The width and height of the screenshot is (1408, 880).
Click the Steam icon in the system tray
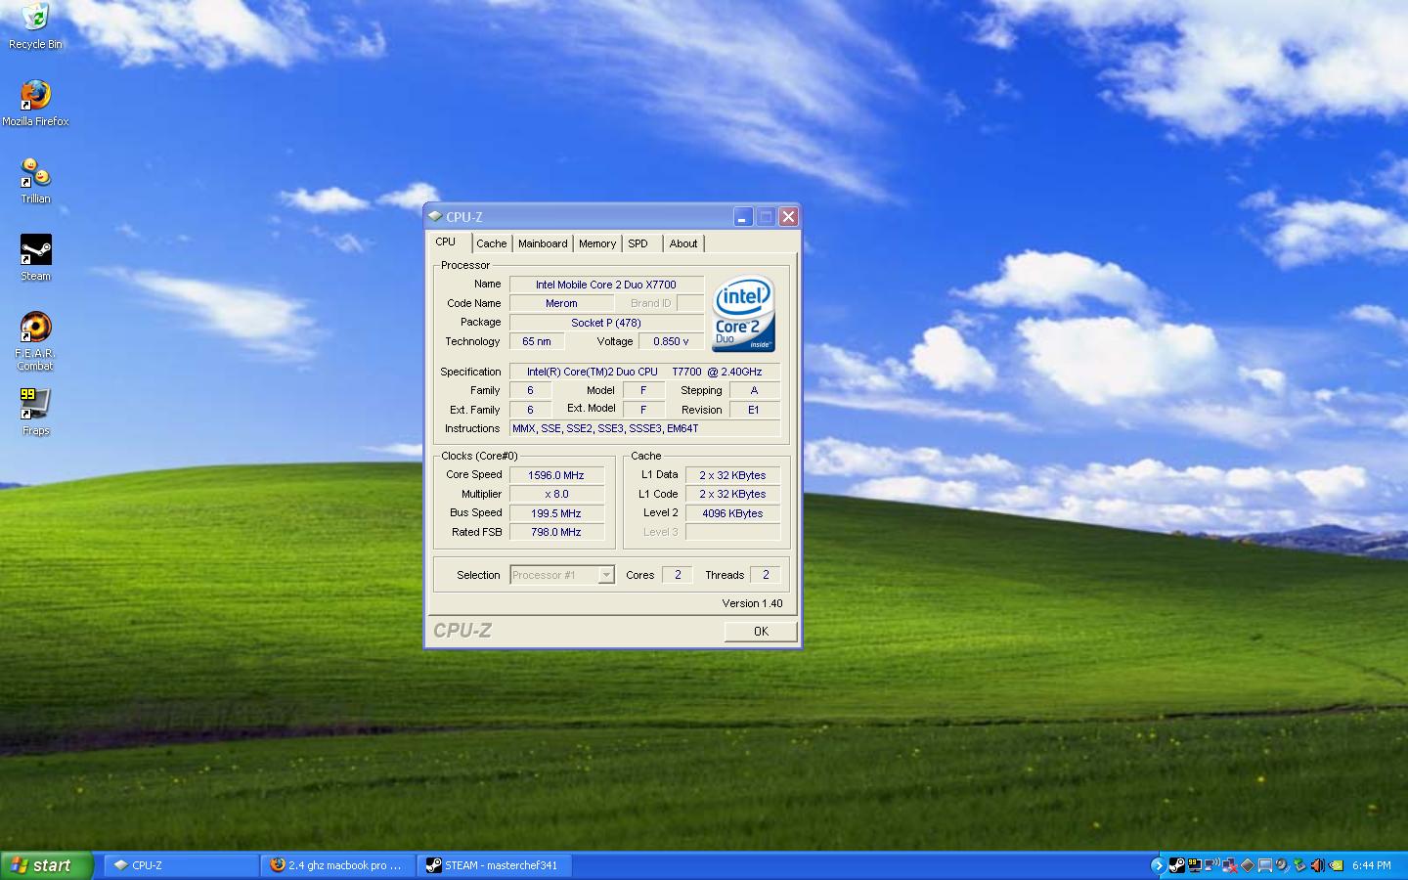click(1177, 865)
